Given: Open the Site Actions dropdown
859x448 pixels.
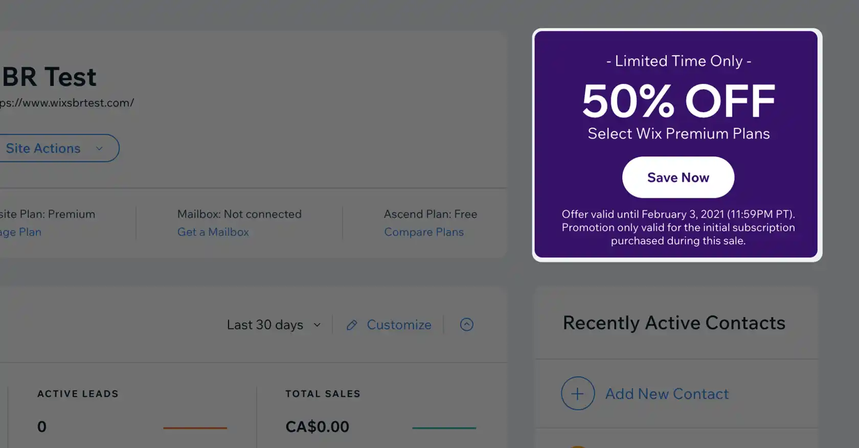Looking at the screenshot, I should pos(56,148).
